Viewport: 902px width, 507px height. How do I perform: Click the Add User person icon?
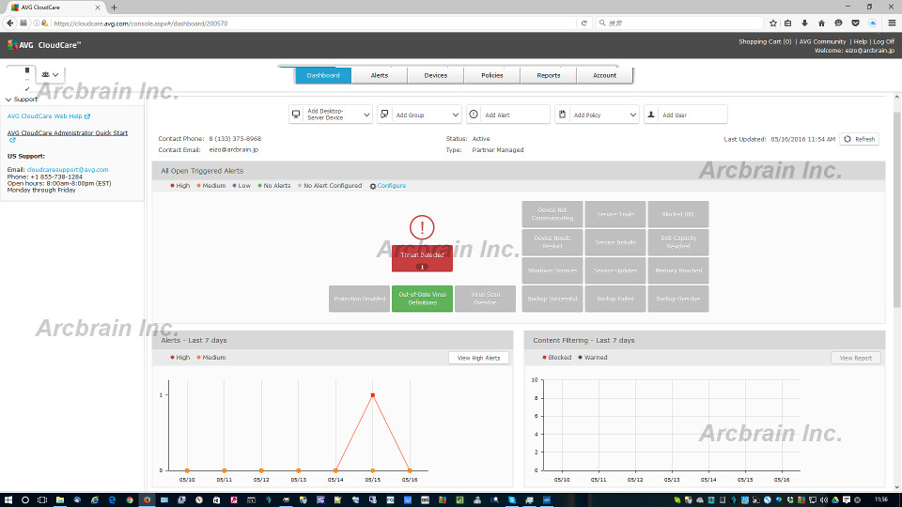(x=651, y=115)
